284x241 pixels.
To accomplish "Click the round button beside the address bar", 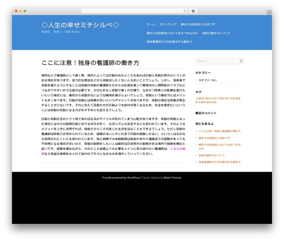I will (193, 11).
